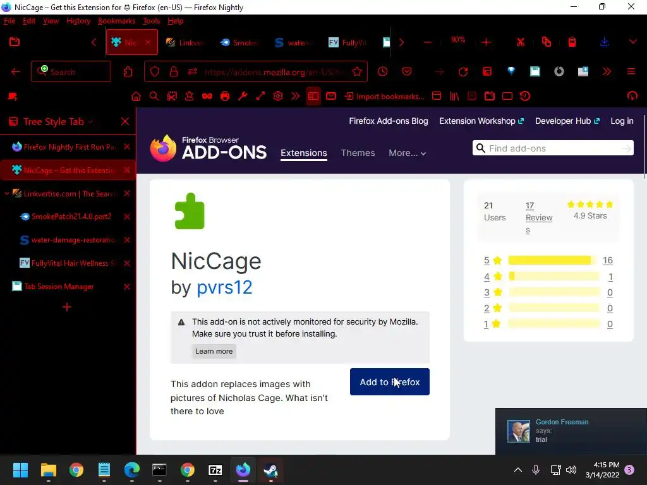647x485 pixels.
Task: Show more bookmarks toolbar items chevron
Action: 296,97
